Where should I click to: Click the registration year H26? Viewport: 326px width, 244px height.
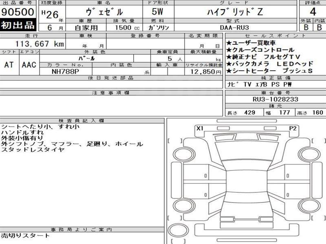50,14
